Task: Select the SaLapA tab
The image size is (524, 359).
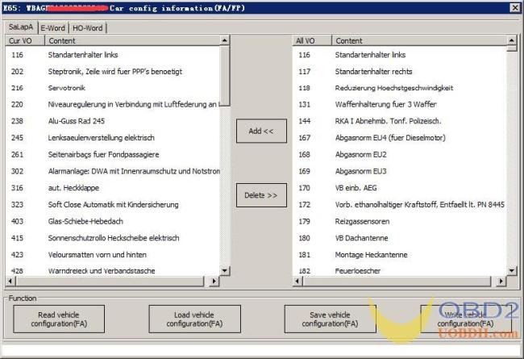Action: (20, 27)
